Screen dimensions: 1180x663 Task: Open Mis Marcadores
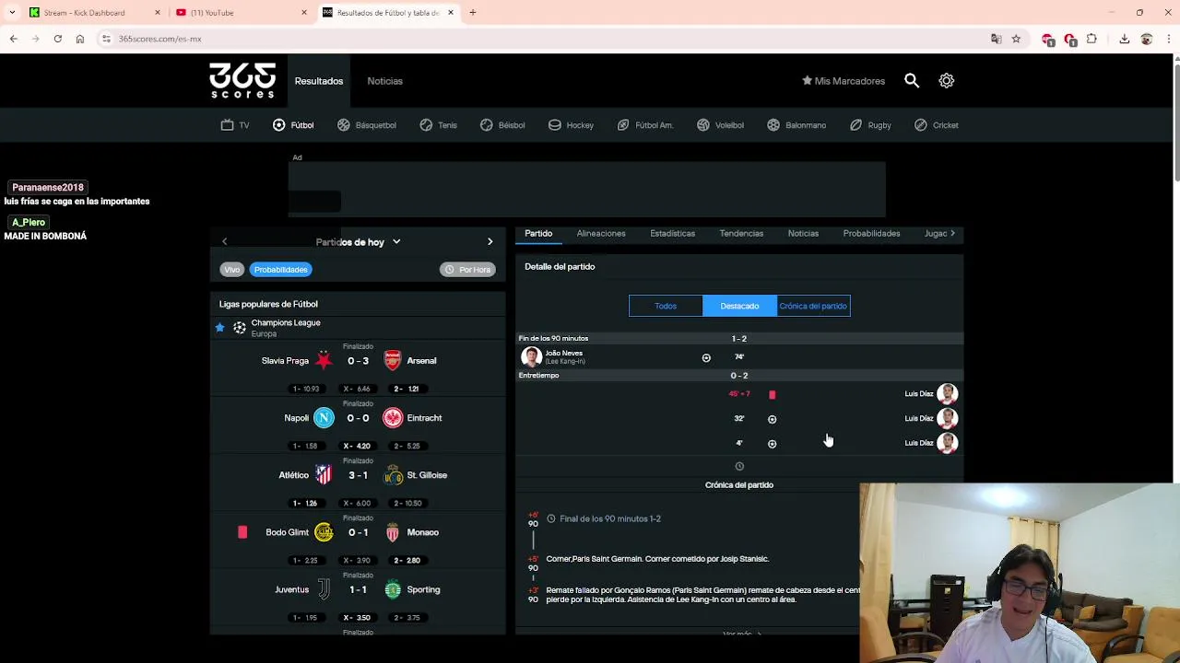click(x=844, y=81)
